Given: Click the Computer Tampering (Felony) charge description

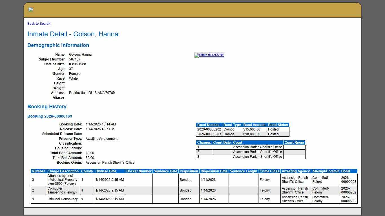Looking at the screenshot, I should point(62,190).
